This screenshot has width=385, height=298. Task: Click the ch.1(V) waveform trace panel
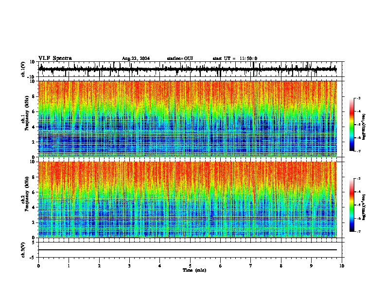click(191, 69)
